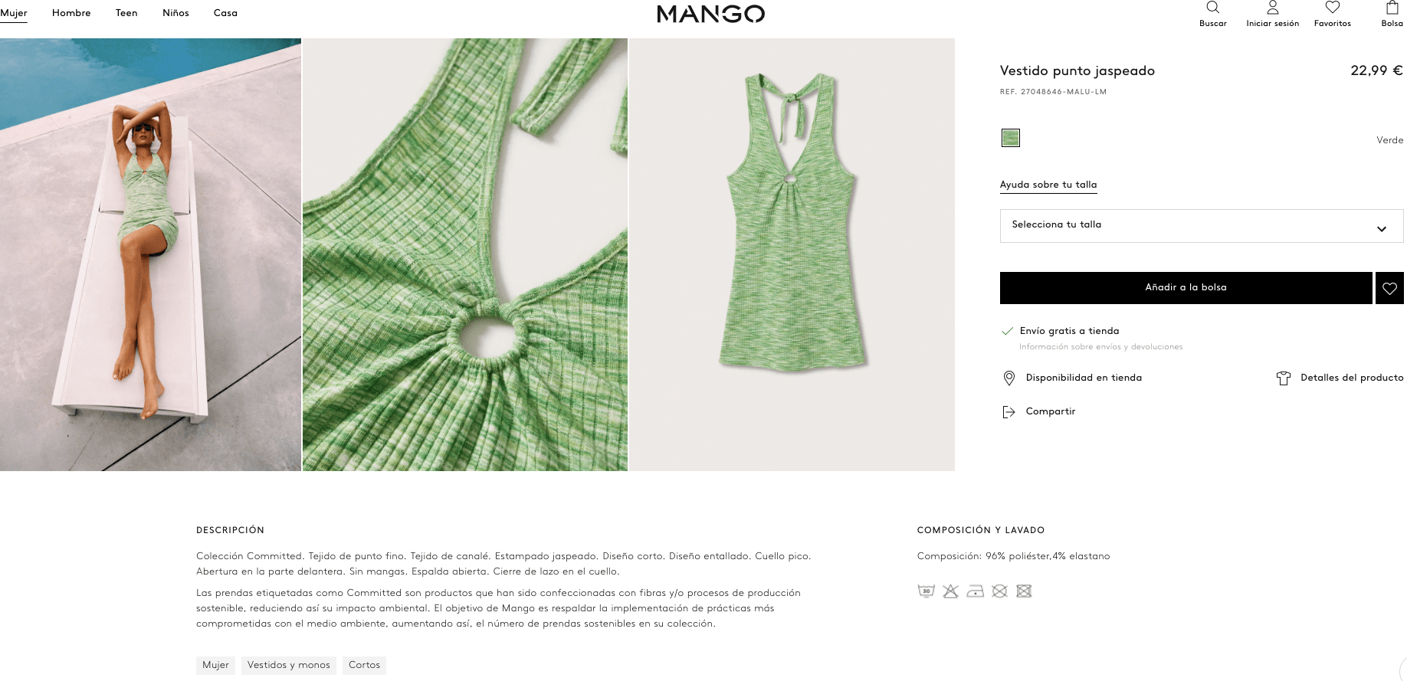Click the Iniciar sesión user icon
This screenshot has width=1407, height=681.
point(1272,8)
